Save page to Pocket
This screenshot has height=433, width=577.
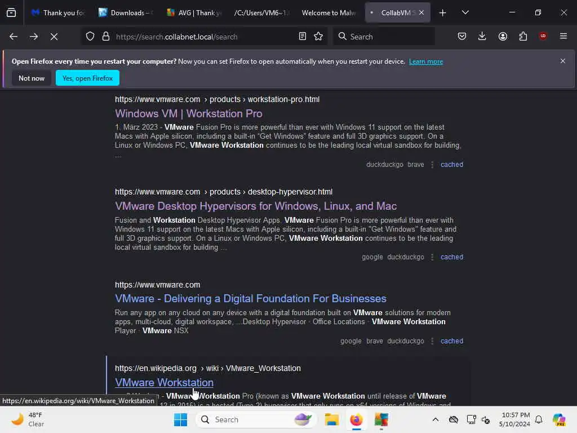462,37
